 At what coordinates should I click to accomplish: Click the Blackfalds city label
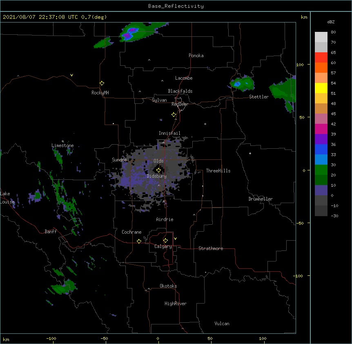[180, 91]
